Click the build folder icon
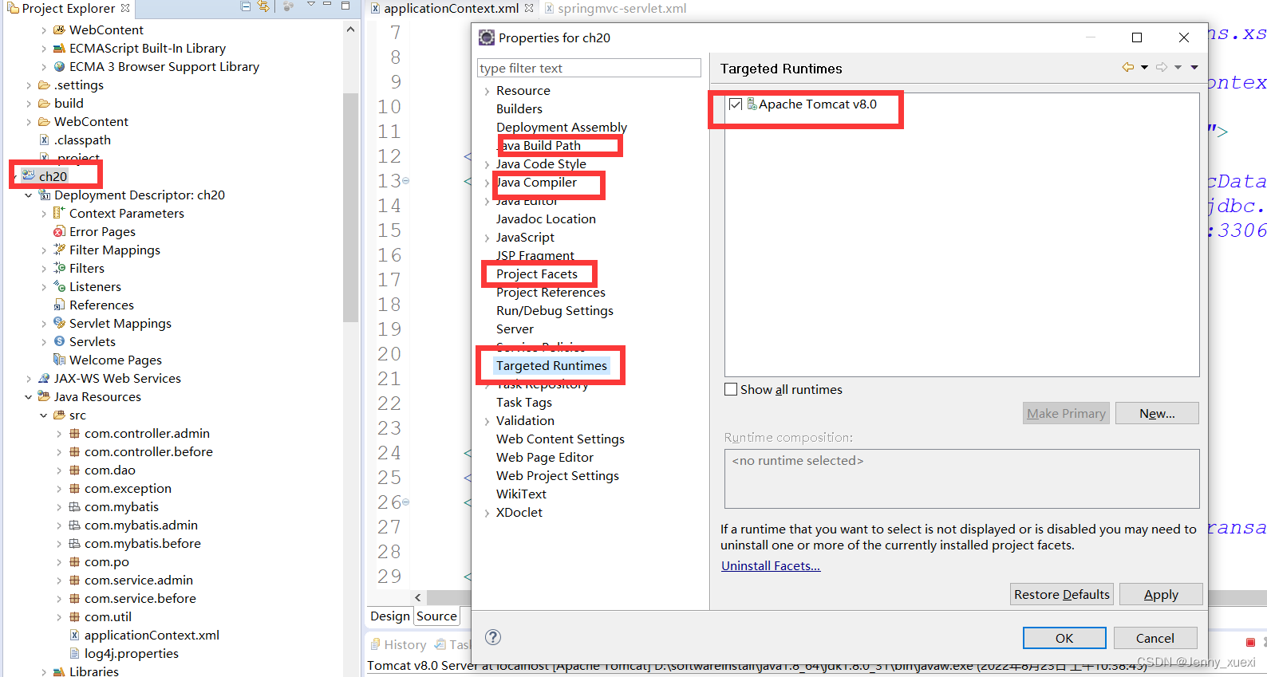1267x677 pixels. (44, 103)
